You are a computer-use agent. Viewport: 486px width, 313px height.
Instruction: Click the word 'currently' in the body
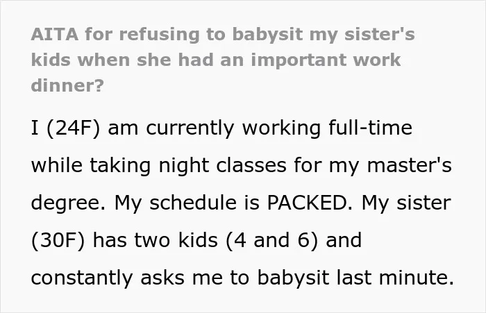[190, 129]
